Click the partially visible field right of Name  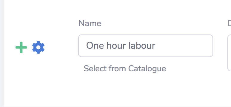[x=229, y=53]
